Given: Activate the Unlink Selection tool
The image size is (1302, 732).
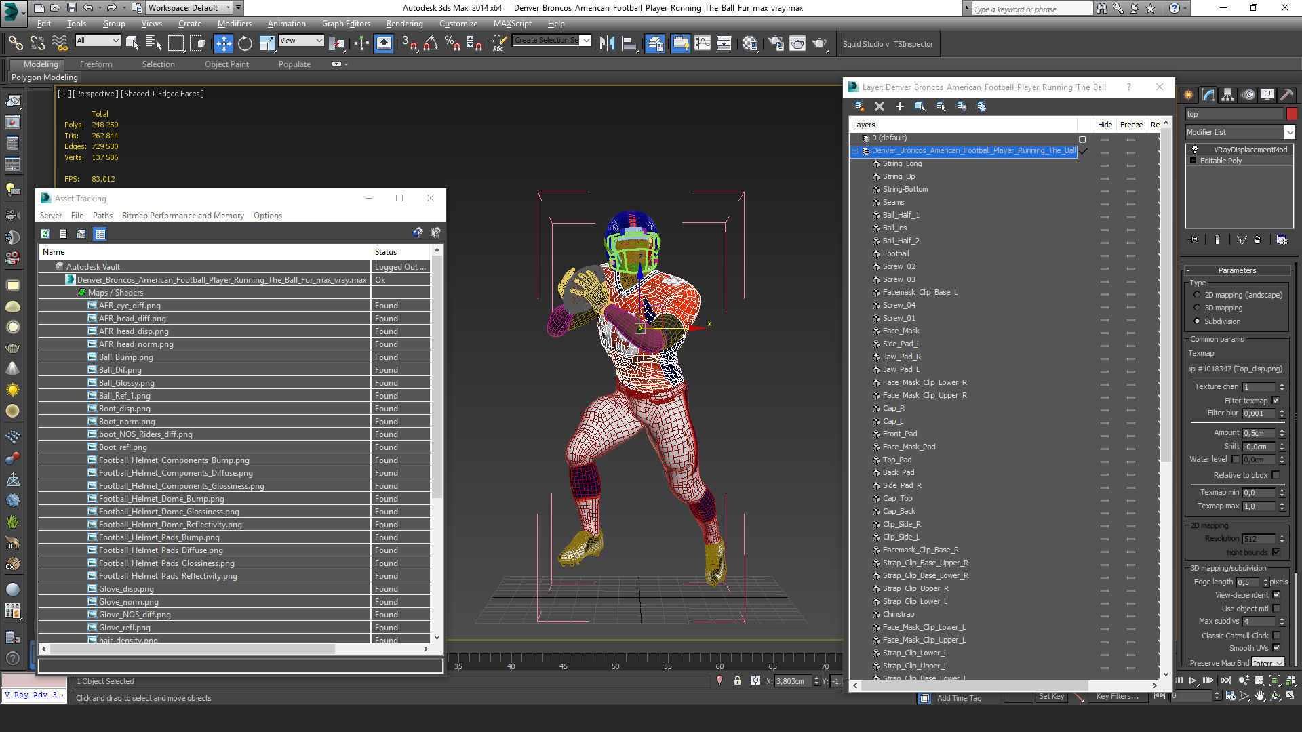Looking at the screenshot, I should pyautogui.click(x=37, y=44).
